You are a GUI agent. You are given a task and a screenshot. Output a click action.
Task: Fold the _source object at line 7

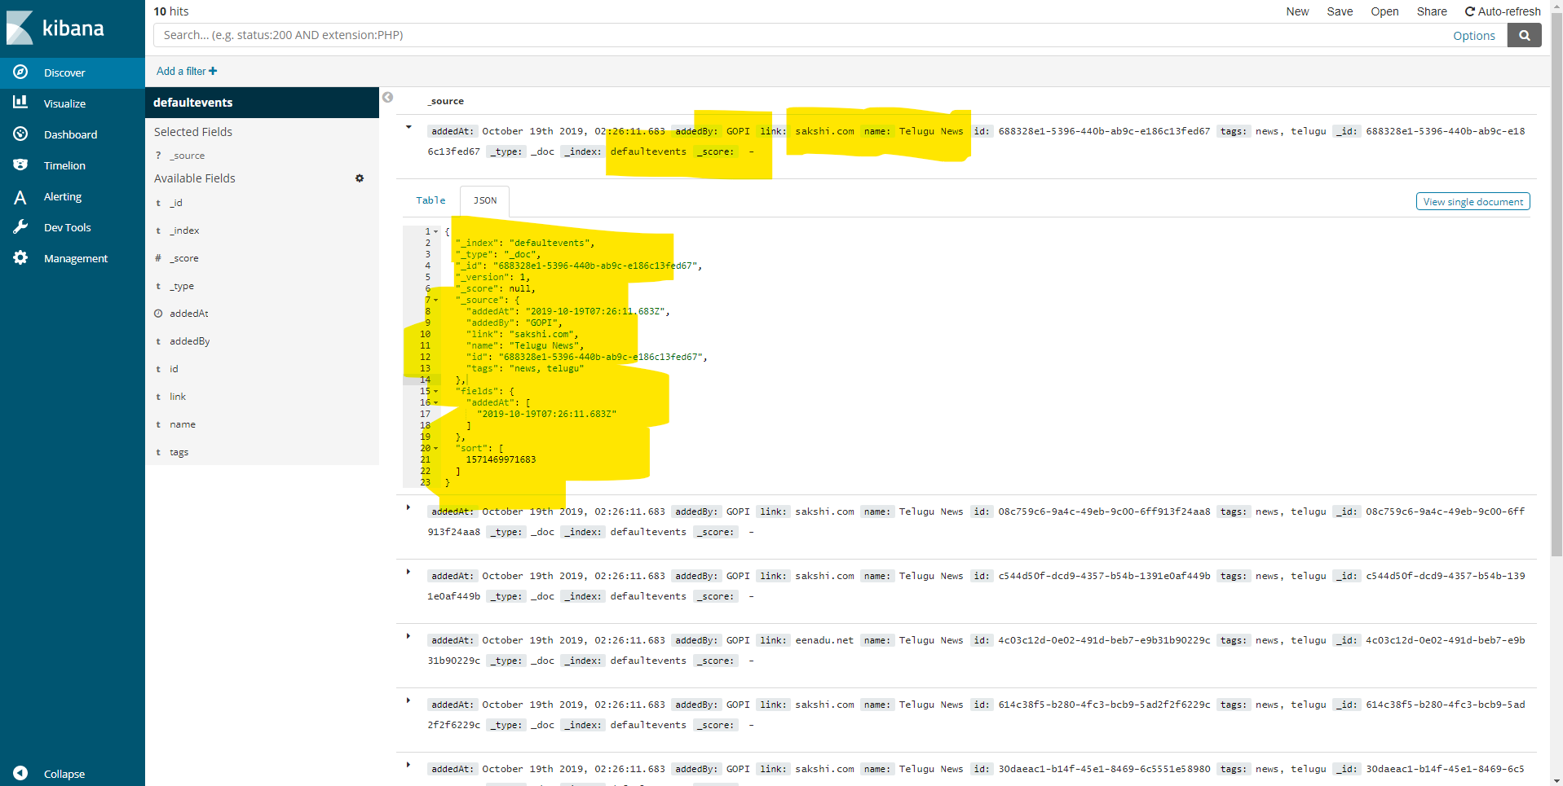coord(435,300)
